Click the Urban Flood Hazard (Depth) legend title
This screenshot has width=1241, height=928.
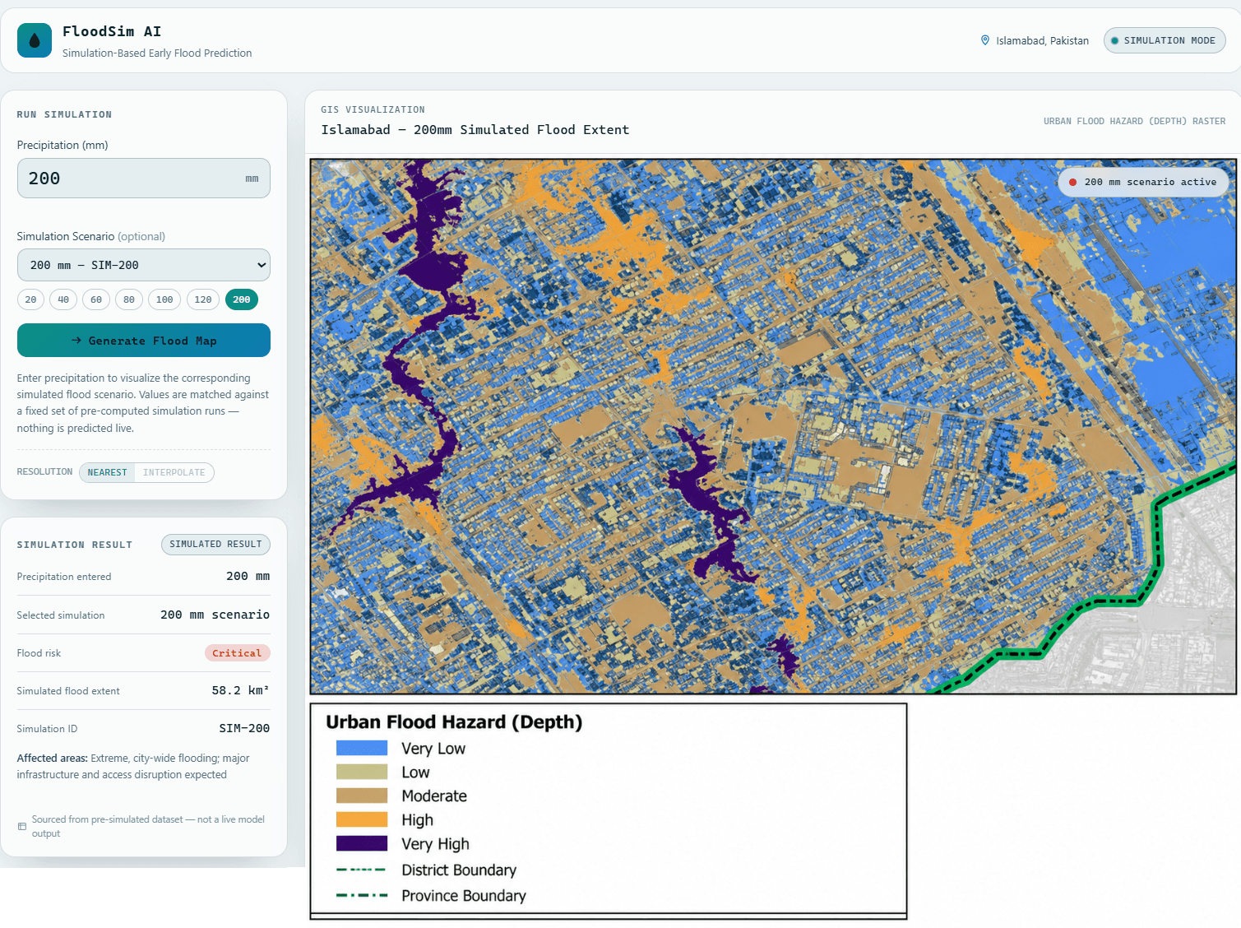pos(454,722)
